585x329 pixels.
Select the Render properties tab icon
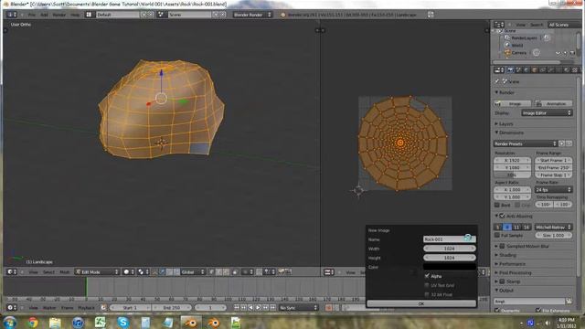point(510,69)
